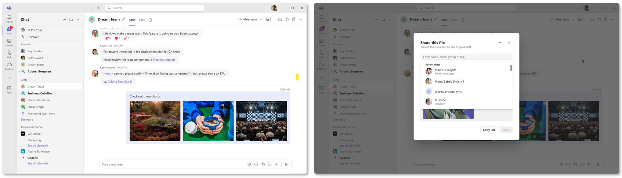Click the Search box in the left window
The height and width of the screenshot is (178, 622).
point(154,8)
